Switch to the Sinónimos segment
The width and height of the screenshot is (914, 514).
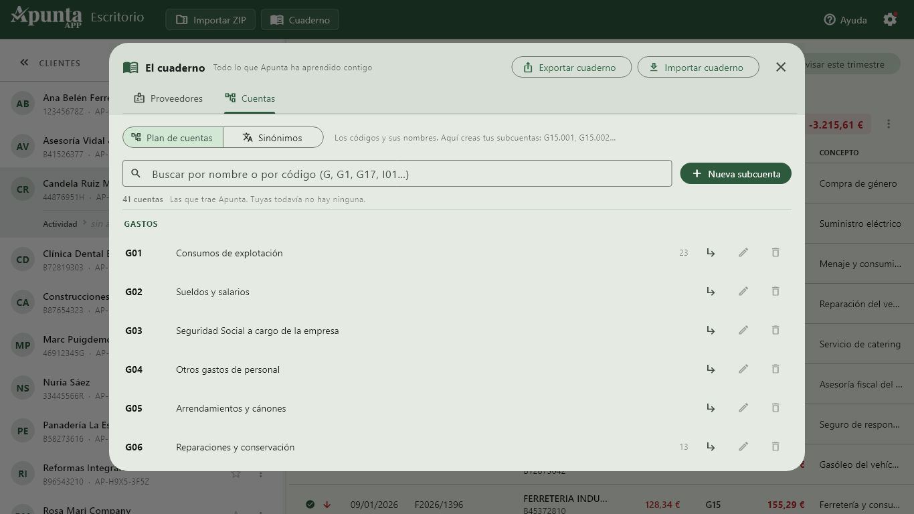(x=273, y=137)
